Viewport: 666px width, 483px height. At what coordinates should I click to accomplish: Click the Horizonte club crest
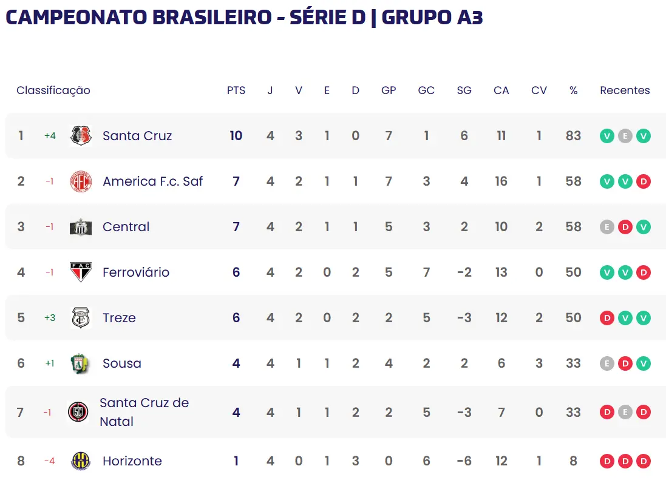pos(81,461)
